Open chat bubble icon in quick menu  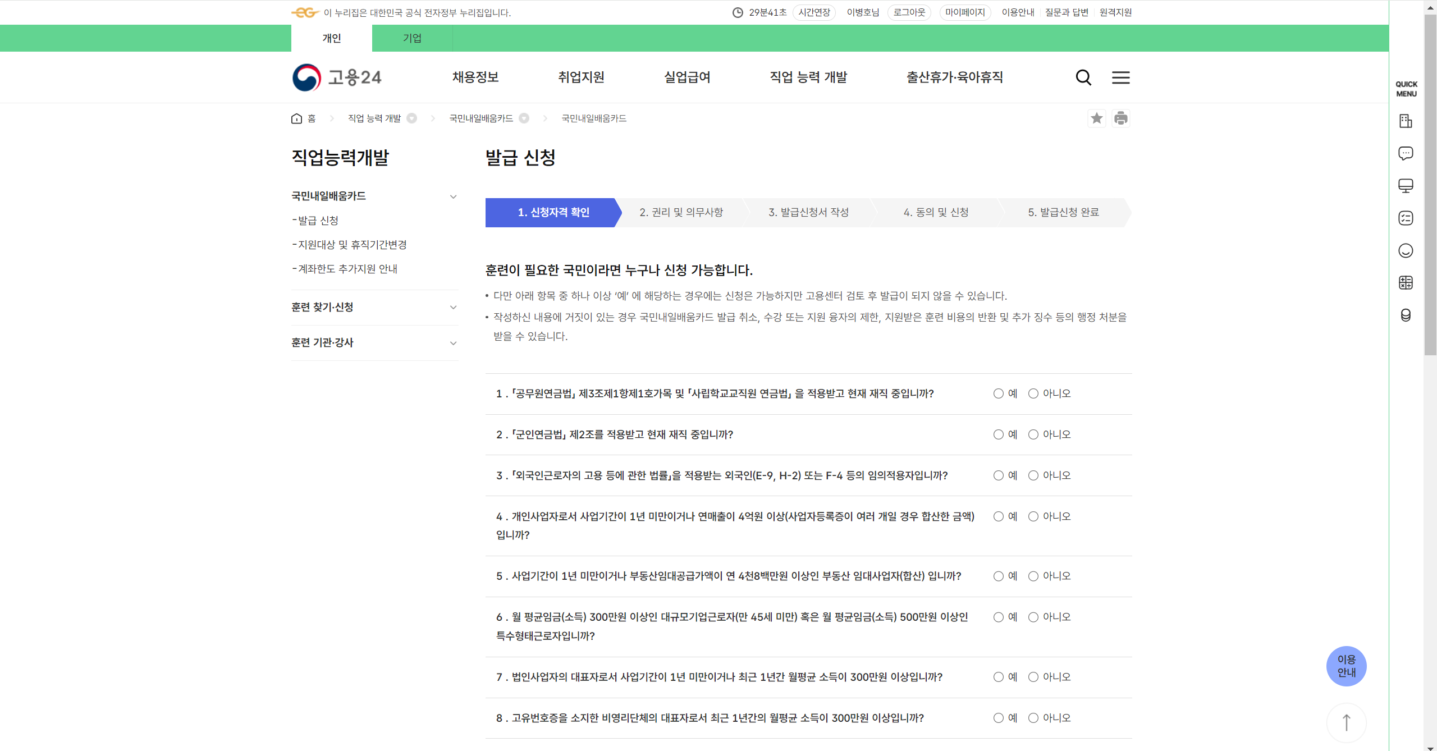pos(1406,153)
